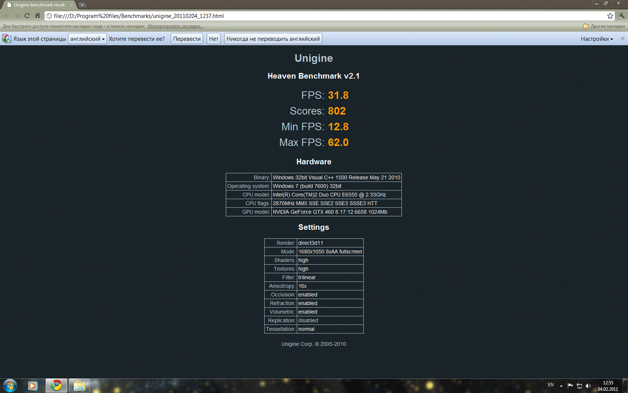The width and height of the screenshot is (628, 393).
Task: Open a new tab with the plus button
Action: point(82,5)
